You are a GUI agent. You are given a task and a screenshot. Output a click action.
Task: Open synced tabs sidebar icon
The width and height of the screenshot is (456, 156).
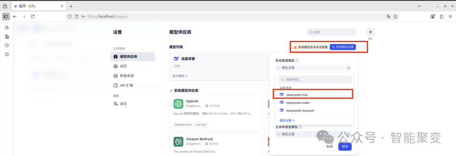[x=7, y=36]
